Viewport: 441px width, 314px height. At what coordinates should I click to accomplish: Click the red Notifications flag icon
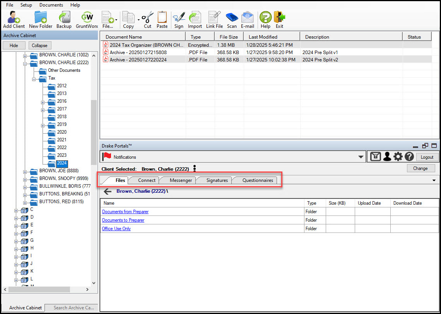click(x=107, y=157)
